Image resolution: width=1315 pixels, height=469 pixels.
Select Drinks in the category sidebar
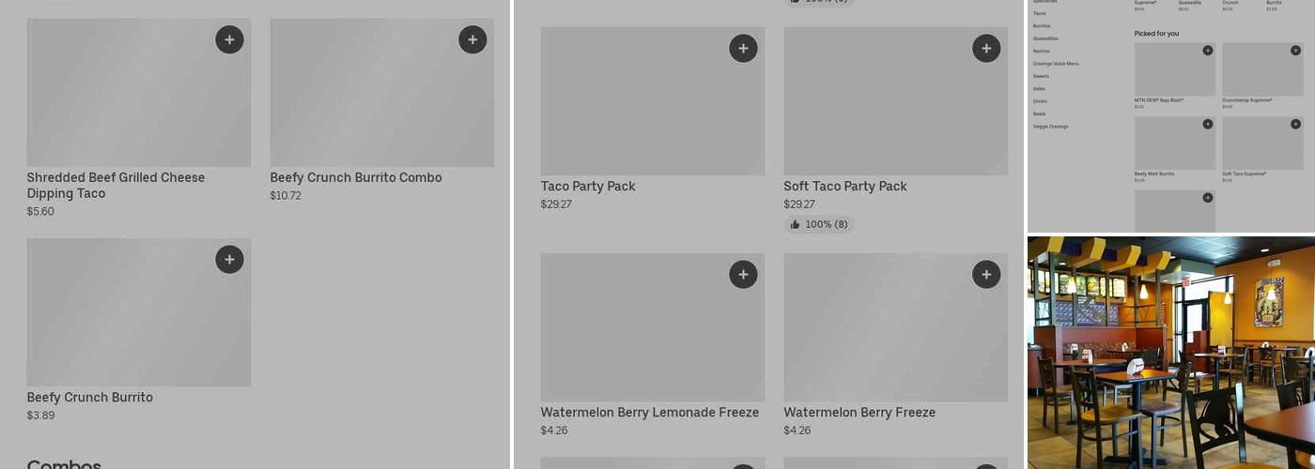pos(1040,101)
